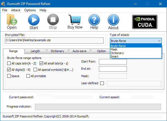Click the Current speed label

(110, 97)
